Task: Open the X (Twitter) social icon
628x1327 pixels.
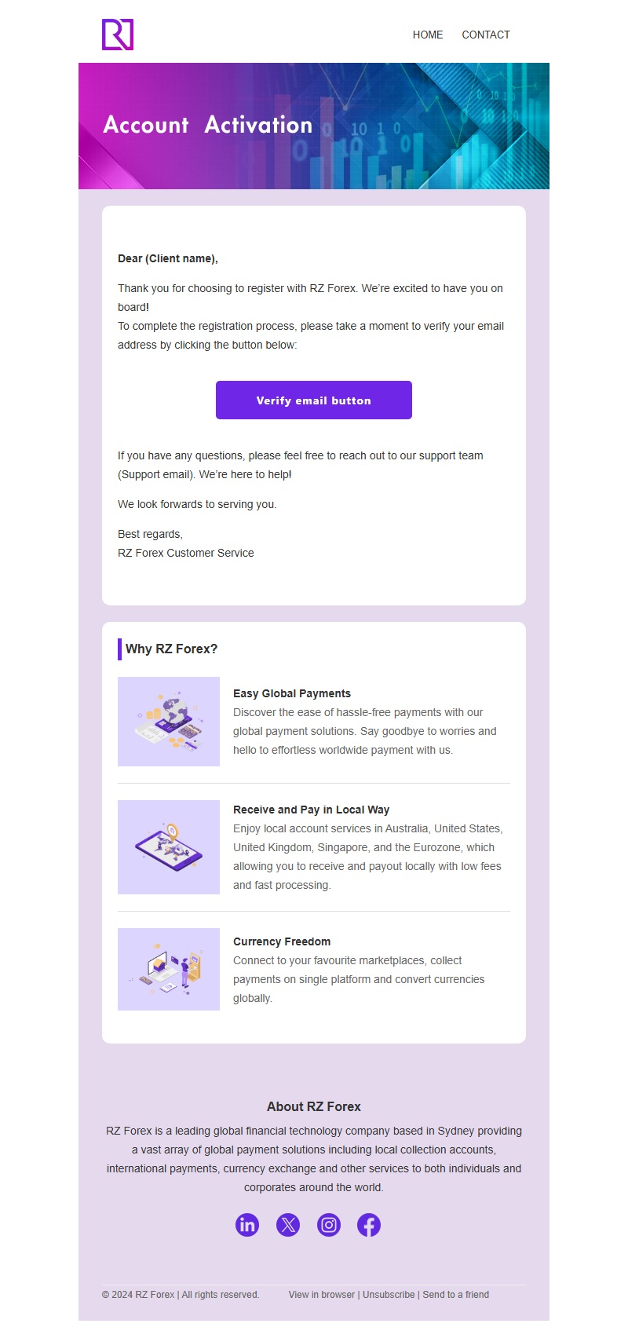Action: point(288,1225)
